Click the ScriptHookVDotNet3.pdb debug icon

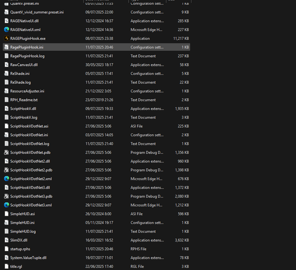click(x=6, y=196)
